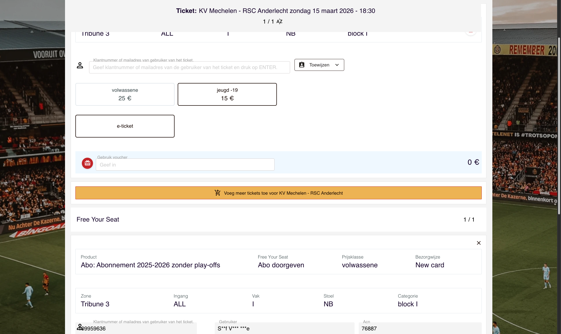Click the New card Bezorgwijze value
The width and height of the screenshot is (561, 334).
(430, 265)
